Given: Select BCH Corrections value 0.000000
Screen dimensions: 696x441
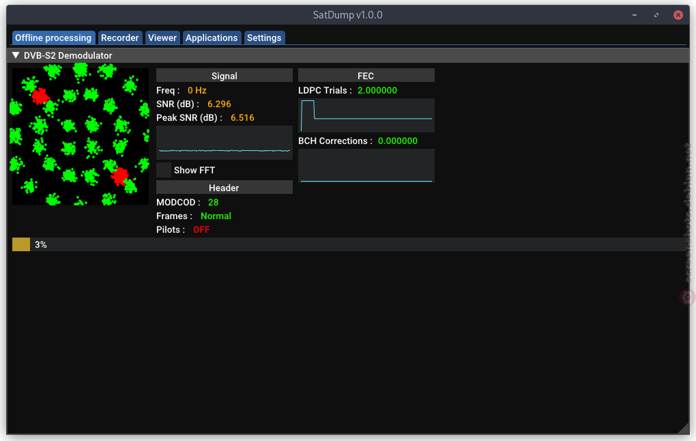Looking at the screenshot, I should coord(398,141).
